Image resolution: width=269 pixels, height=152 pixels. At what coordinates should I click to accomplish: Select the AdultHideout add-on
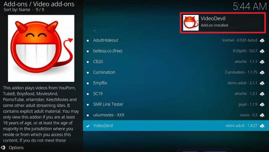click(176, 40)
